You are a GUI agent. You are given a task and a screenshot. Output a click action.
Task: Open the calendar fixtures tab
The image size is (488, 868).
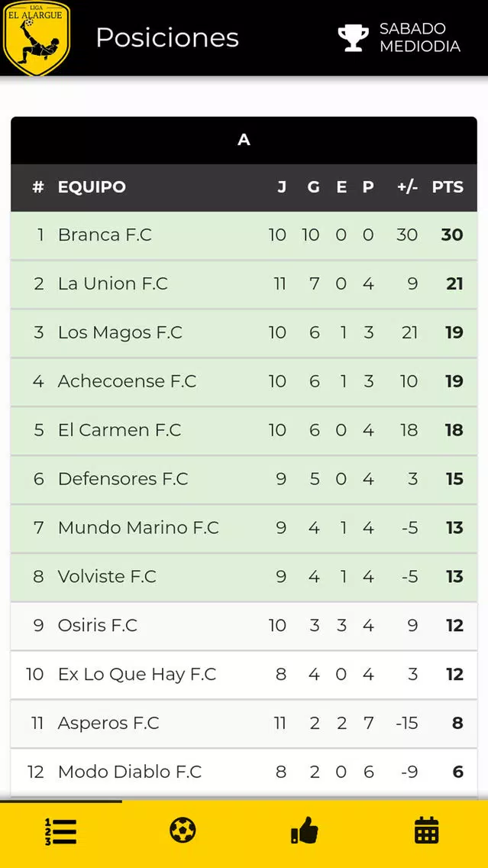(x=426, y=830)
